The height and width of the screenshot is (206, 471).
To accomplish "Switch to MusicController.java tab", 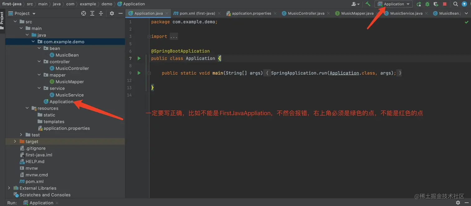I will 306,13.
